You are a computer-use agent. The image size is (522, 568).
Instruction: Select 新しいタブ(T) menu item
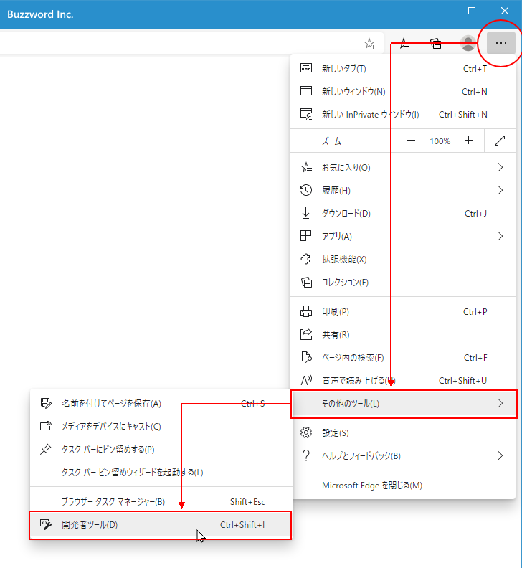[403, 68]
